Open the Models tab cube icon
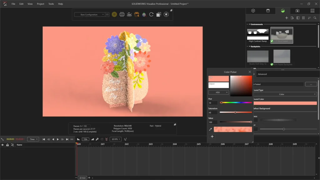Viewport: 320px width, 180px height. 253,11
